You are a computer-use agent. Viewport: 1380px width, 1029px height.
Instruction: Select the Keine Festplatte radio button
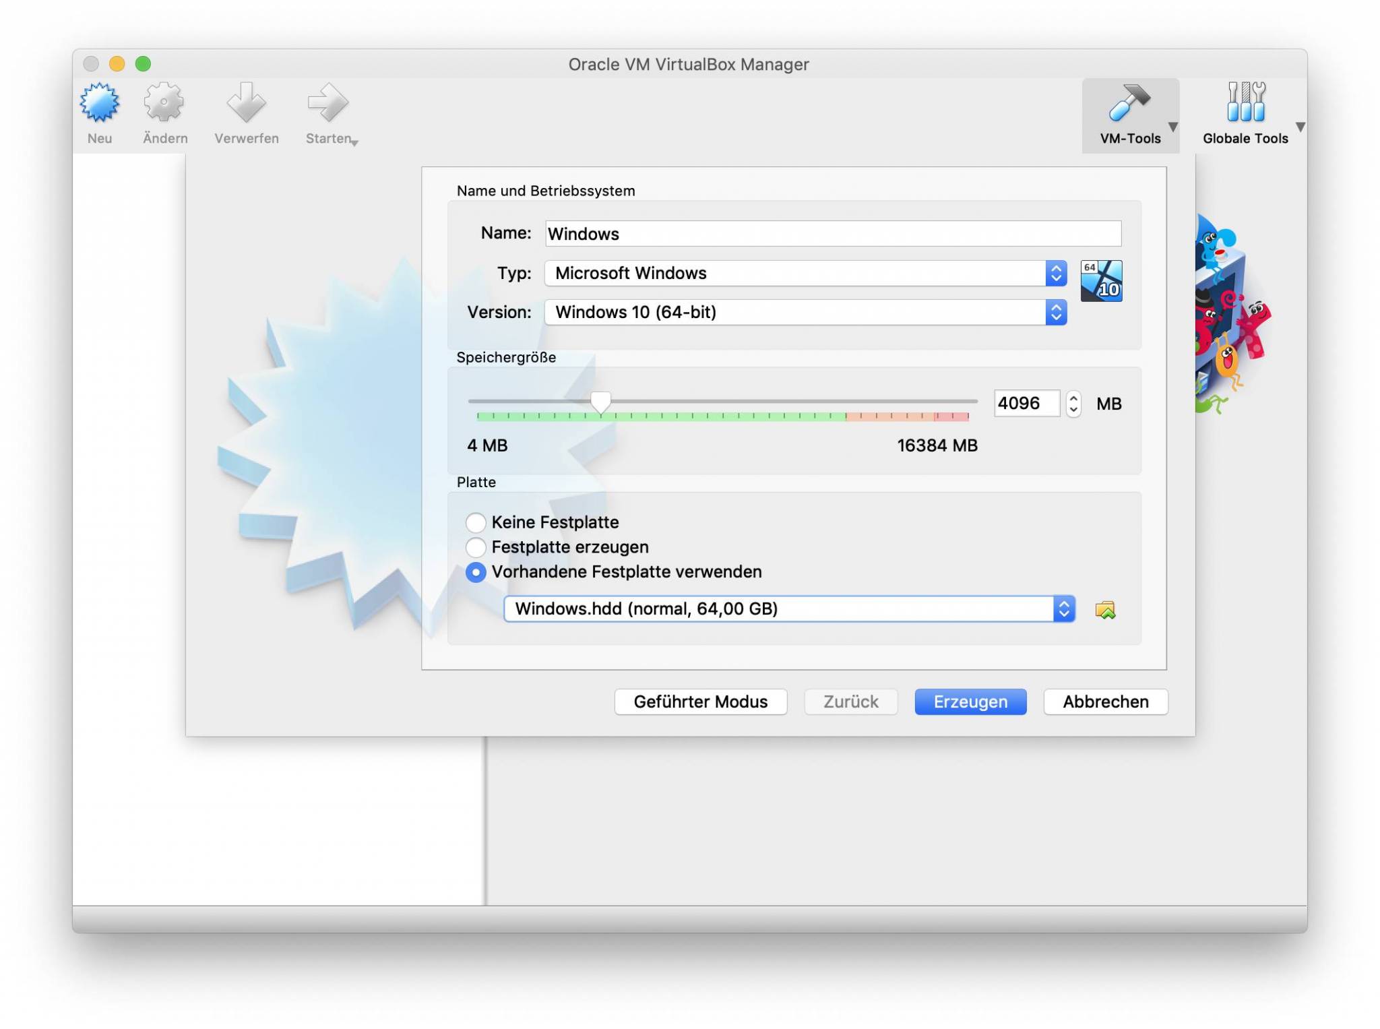tap(476, 522)
